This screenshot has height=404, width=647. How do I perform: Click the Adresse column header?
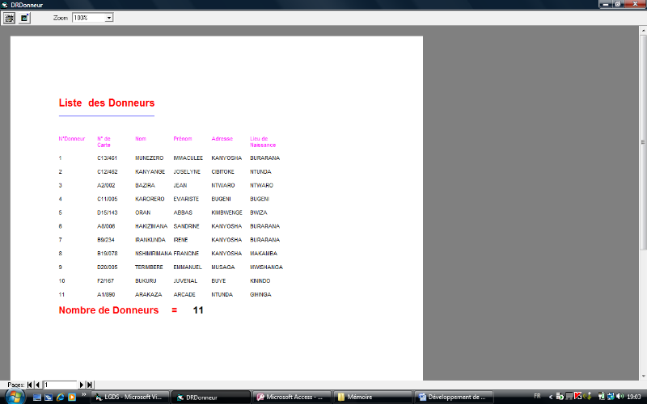[x=222, y=139]
